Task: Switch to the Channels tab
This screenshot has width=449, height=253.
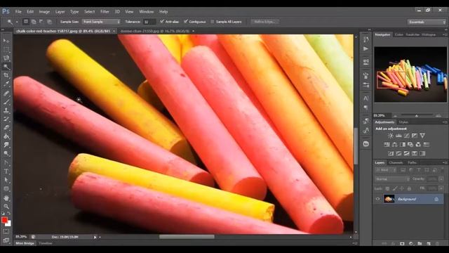Action: click(x=396, y=162)
